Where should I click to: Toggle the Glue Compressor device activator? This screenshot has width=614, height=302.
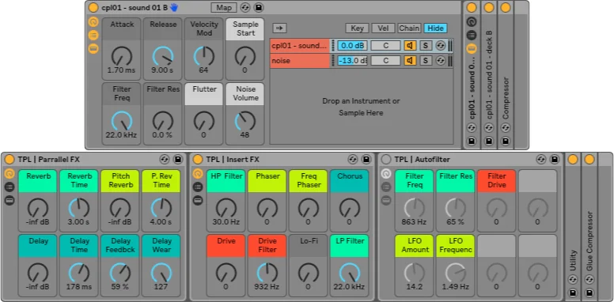tap(589, 159)
